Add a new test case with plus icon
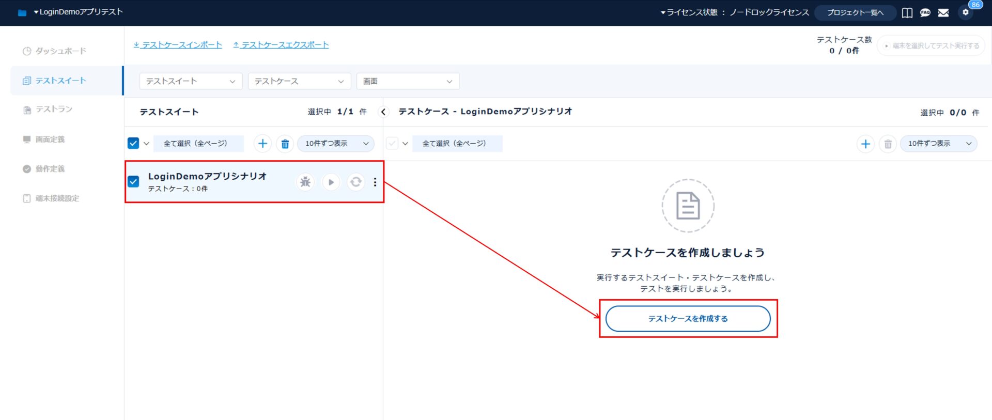The height and width of the screenshot is (420, 992). [865, 144]
